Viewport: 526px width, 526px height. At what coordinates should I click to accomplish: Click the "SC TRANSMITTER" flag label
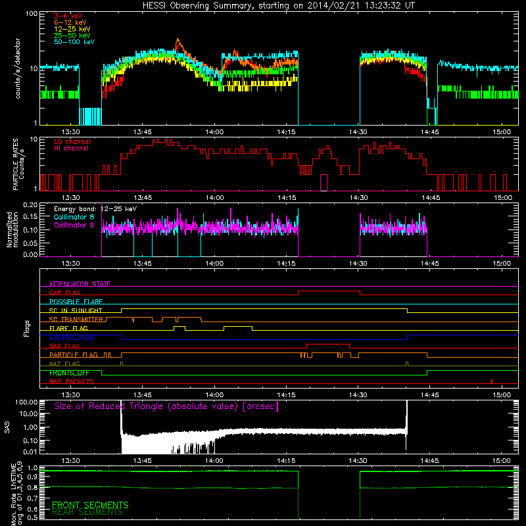tap(76, 320)
